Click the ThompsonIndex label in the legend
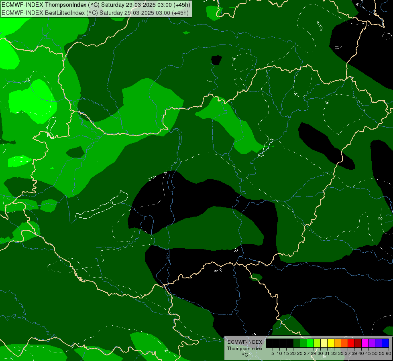 [244, 349]
